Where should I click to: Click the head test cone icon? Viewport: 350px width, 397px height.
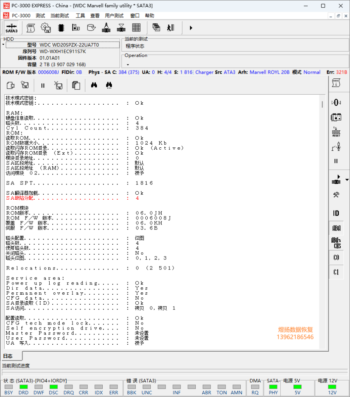pyautogui.click(x=106, y=28)
